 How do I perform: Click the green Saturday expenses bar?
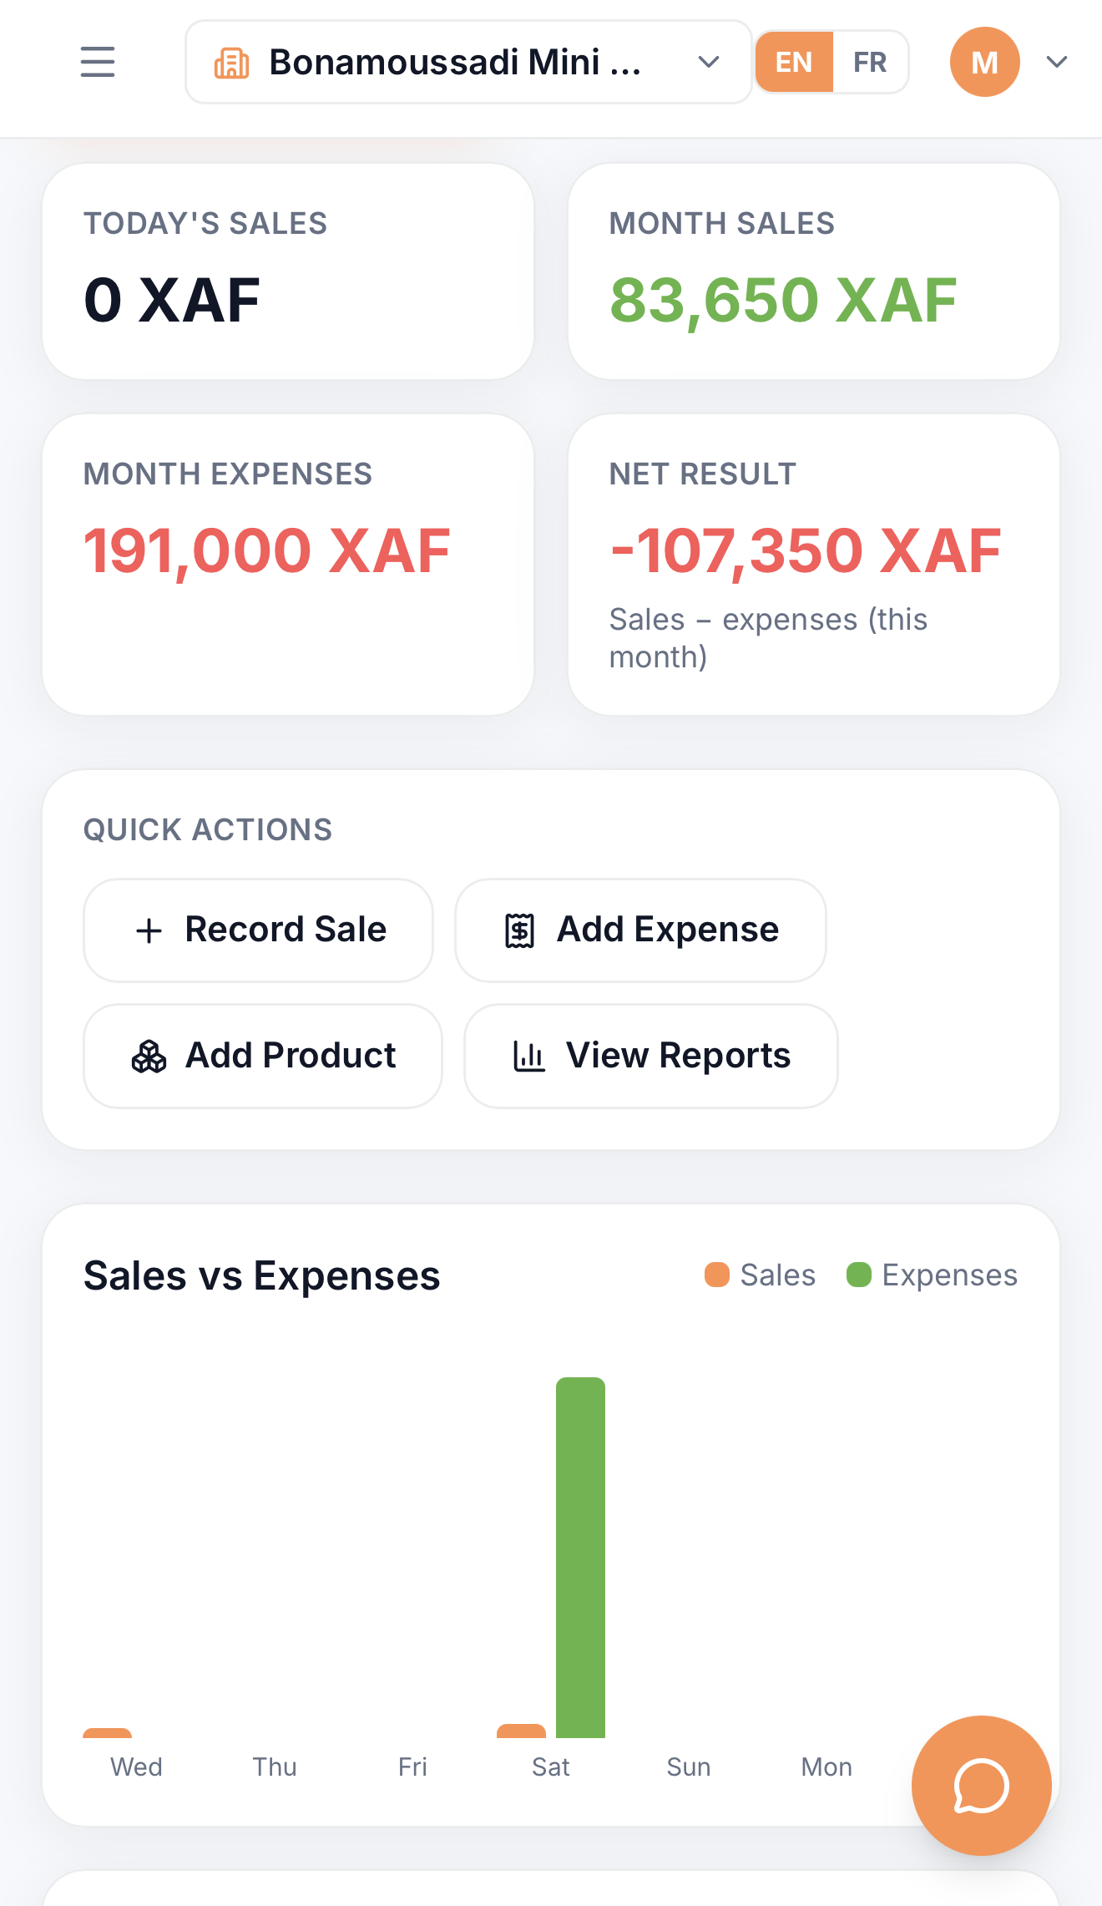(580, 1557)
